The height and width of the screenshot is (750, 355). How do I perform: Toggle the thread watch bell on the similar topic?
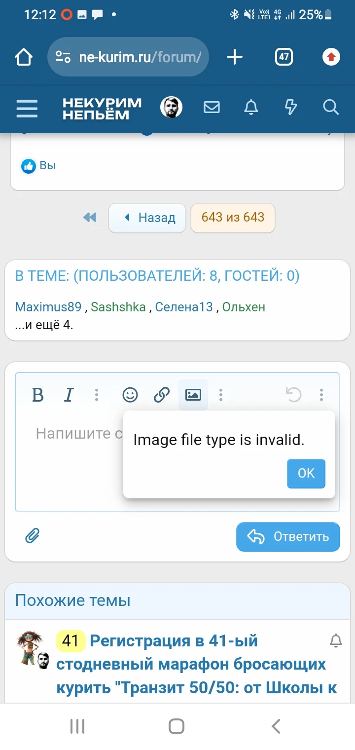(x=336, y=640)
